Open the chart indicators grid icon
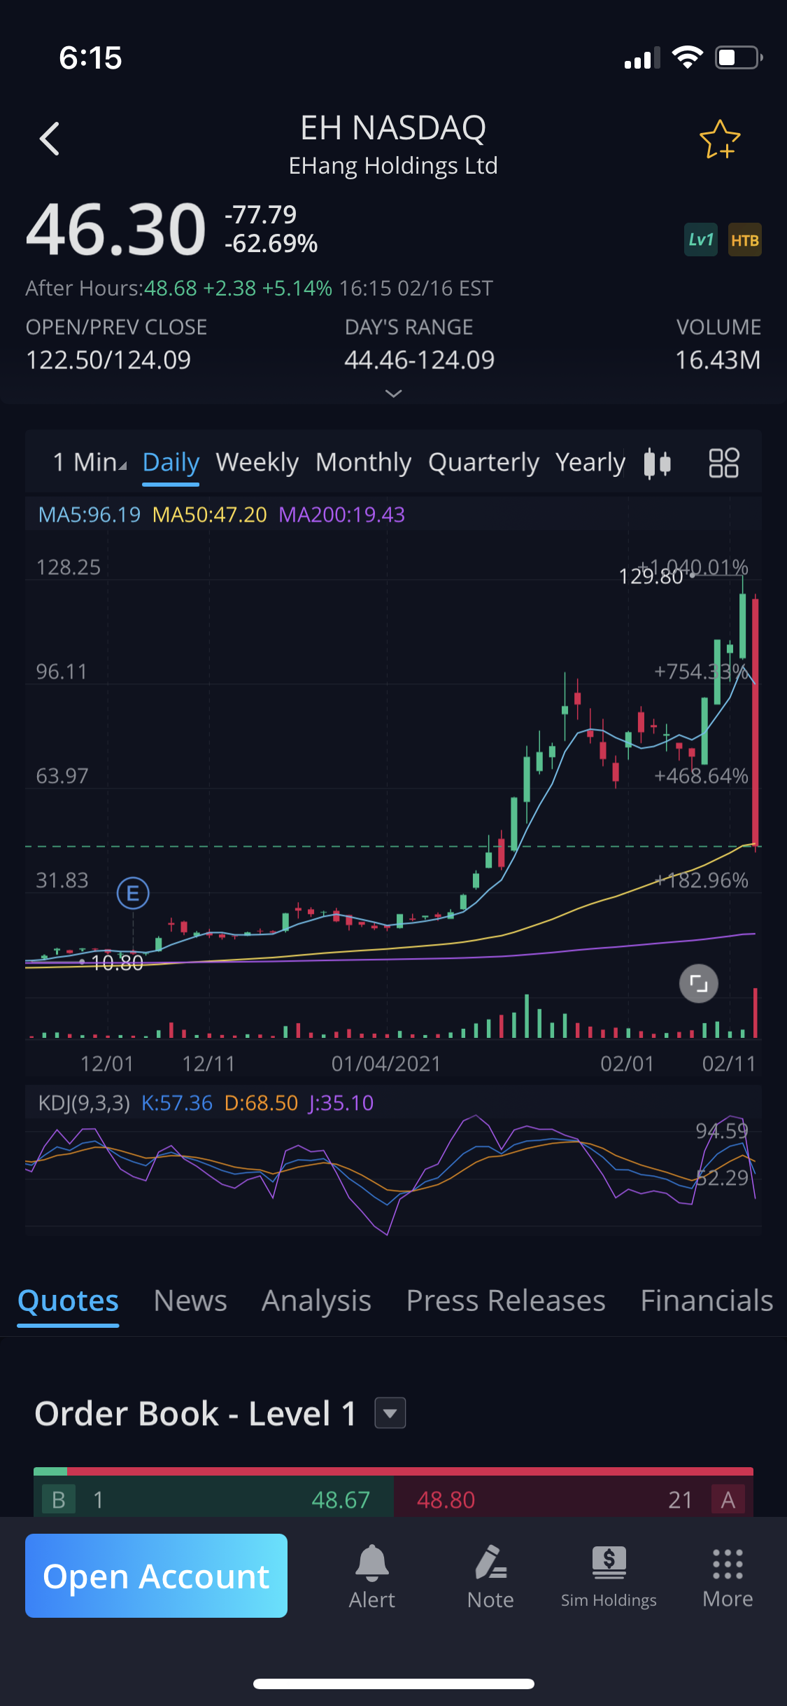Image resolution: width=787 pixels, height=1706 pixels. [x=723, y=463]
